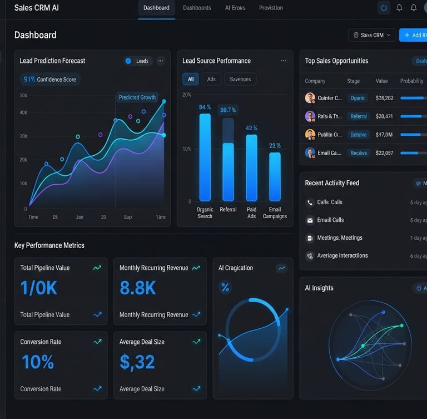Viewport: 427px width, 419px height.
Task: Click the Orgsnic Search 94% bar
Action: click(205, 157)
